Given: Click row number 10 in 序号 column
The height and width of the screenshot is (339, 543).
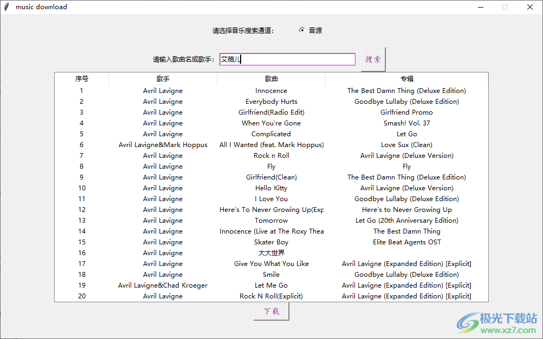Looking at the screenshot, I should 82,188.
